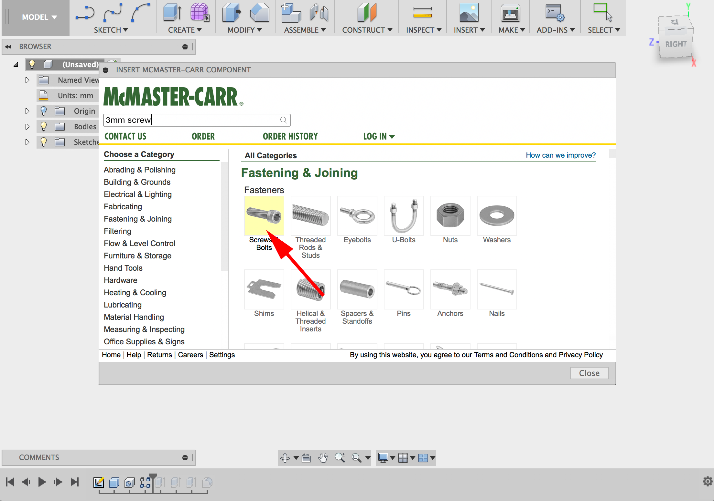The image size is (714, 501).
Task: Click How can we improve link
Action: click(x=561, y=155)
